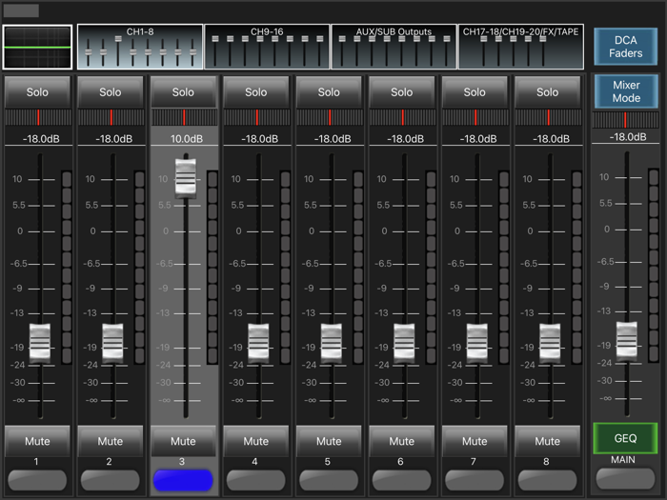667x500 pixels.
Task: Mute channel 5
Action: coord(329,441)
